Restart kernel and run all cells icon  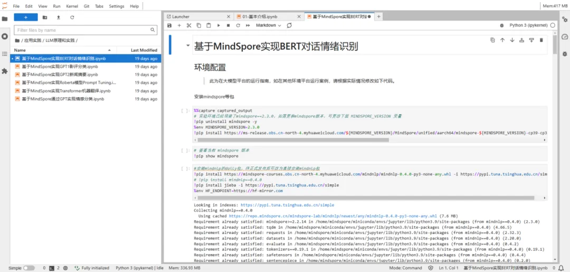(x=248, y=25)
